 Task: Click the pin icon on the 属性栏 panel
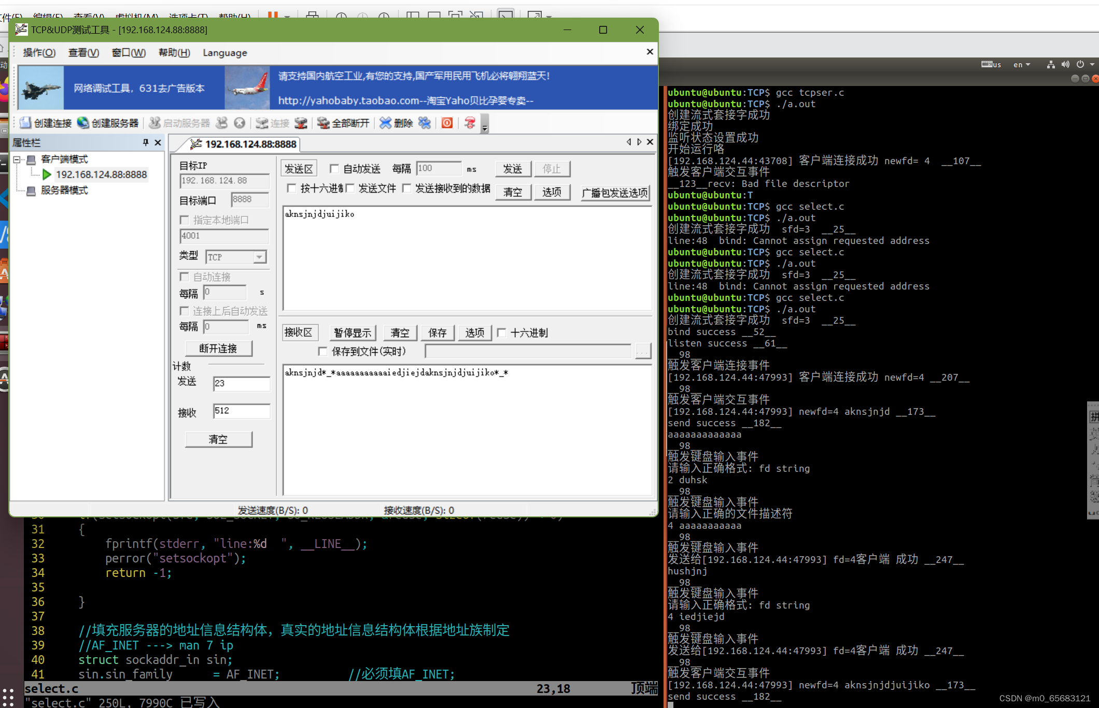(146, 142)
